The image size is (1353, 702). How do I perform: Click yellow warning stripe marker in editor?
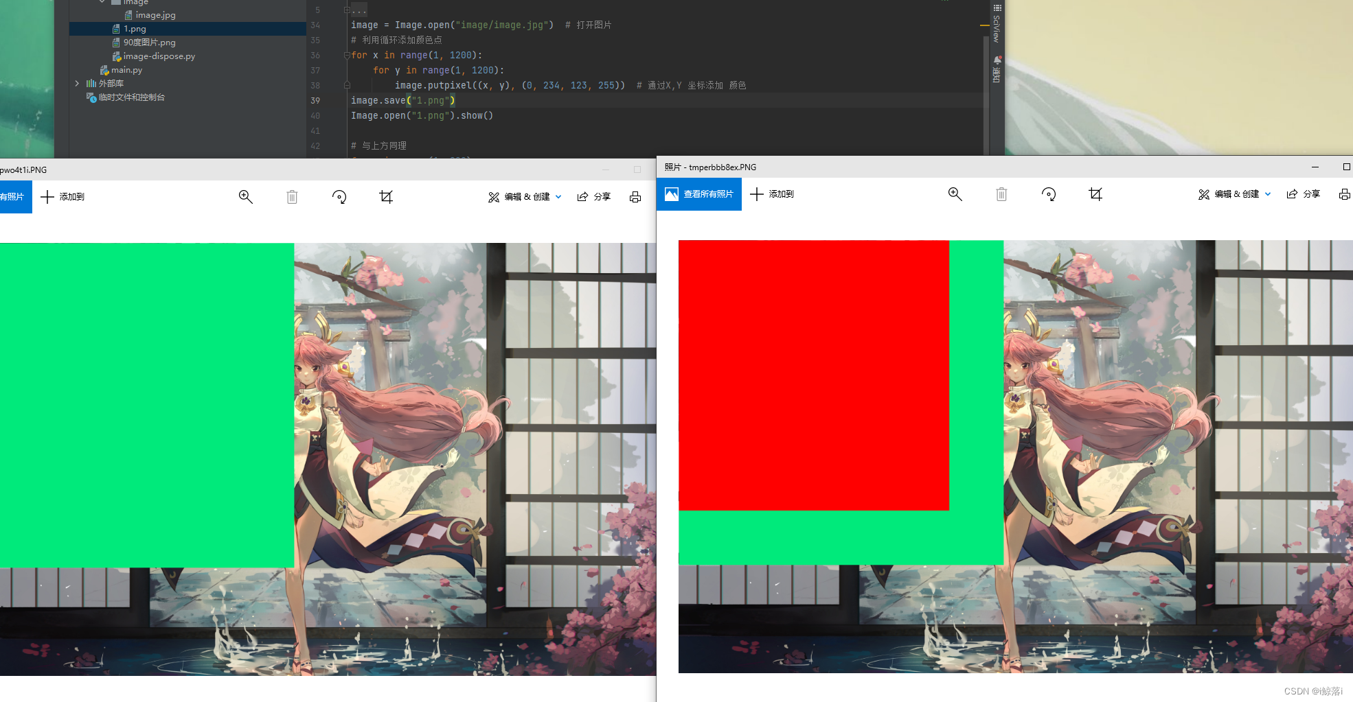[985, 25]
